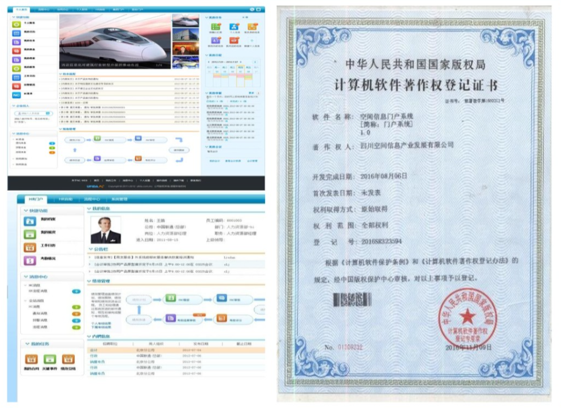Click blue chat node icon in HR portal 绩效管理 flow
The width and height of the screenshot is (561, 408).
tap(222, 298)
